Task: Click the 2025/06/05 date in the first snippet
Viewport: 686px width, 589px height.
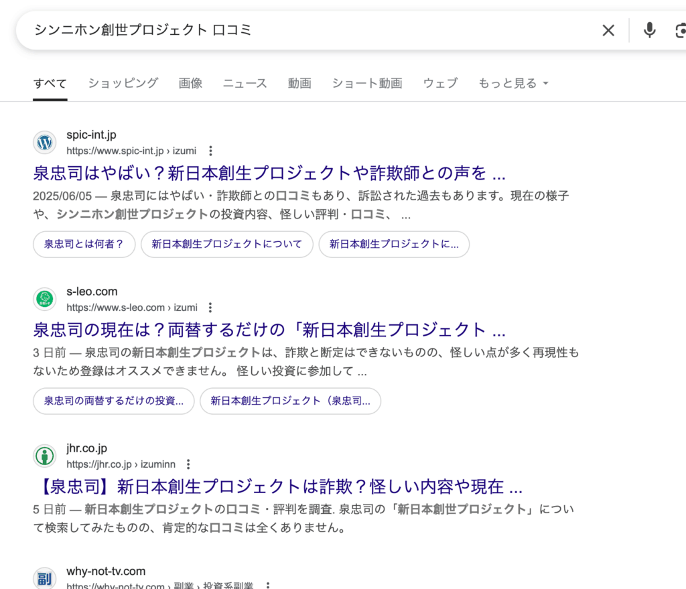Action: tap(62, 196)
